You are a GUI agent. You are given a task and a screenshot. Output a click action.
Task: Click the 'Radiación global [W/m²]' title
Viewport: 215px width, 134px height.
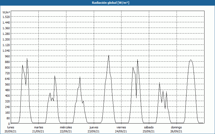pos(110,3)
